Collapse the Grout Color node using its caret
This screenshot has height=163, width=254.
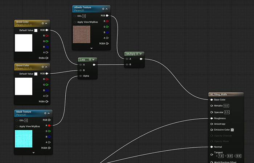pyautogui.click(x=47, y=66)
